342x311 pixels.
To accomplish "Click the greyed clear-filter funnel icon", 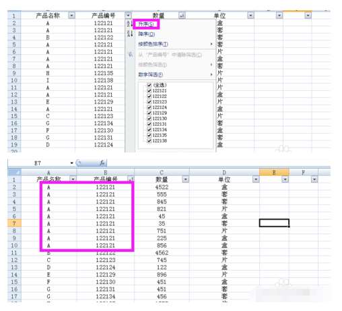I will coord(130,54).
